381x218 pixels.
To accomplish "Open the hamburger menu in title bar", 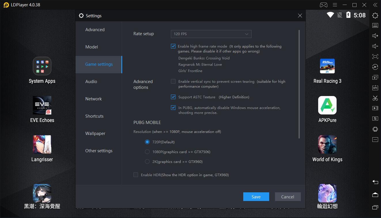I will (335, 5).
